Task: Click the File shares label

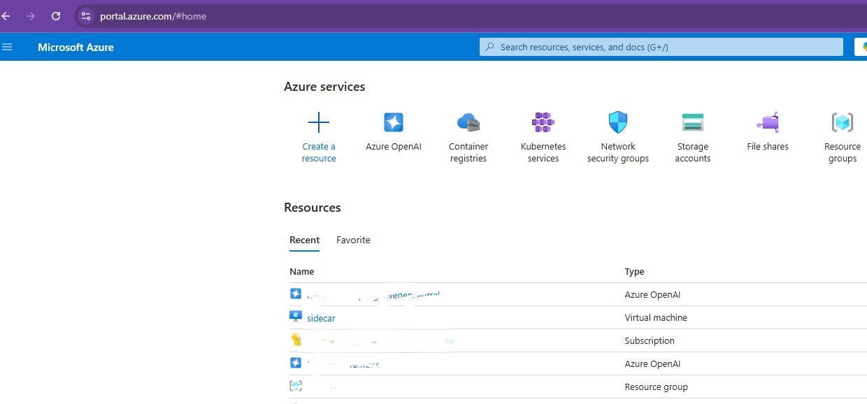Action: (768, 146)
